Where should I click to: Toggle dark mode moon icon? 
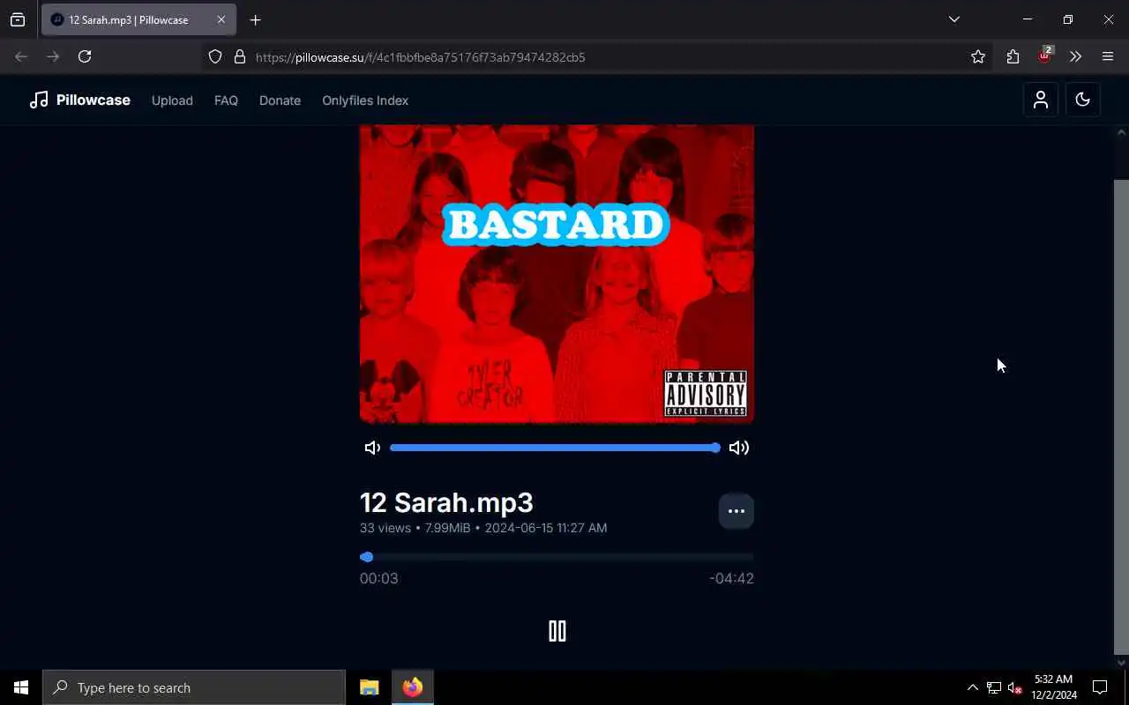[1082, 100]
